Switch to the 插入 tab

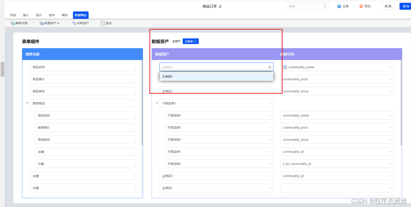[26, 15]
